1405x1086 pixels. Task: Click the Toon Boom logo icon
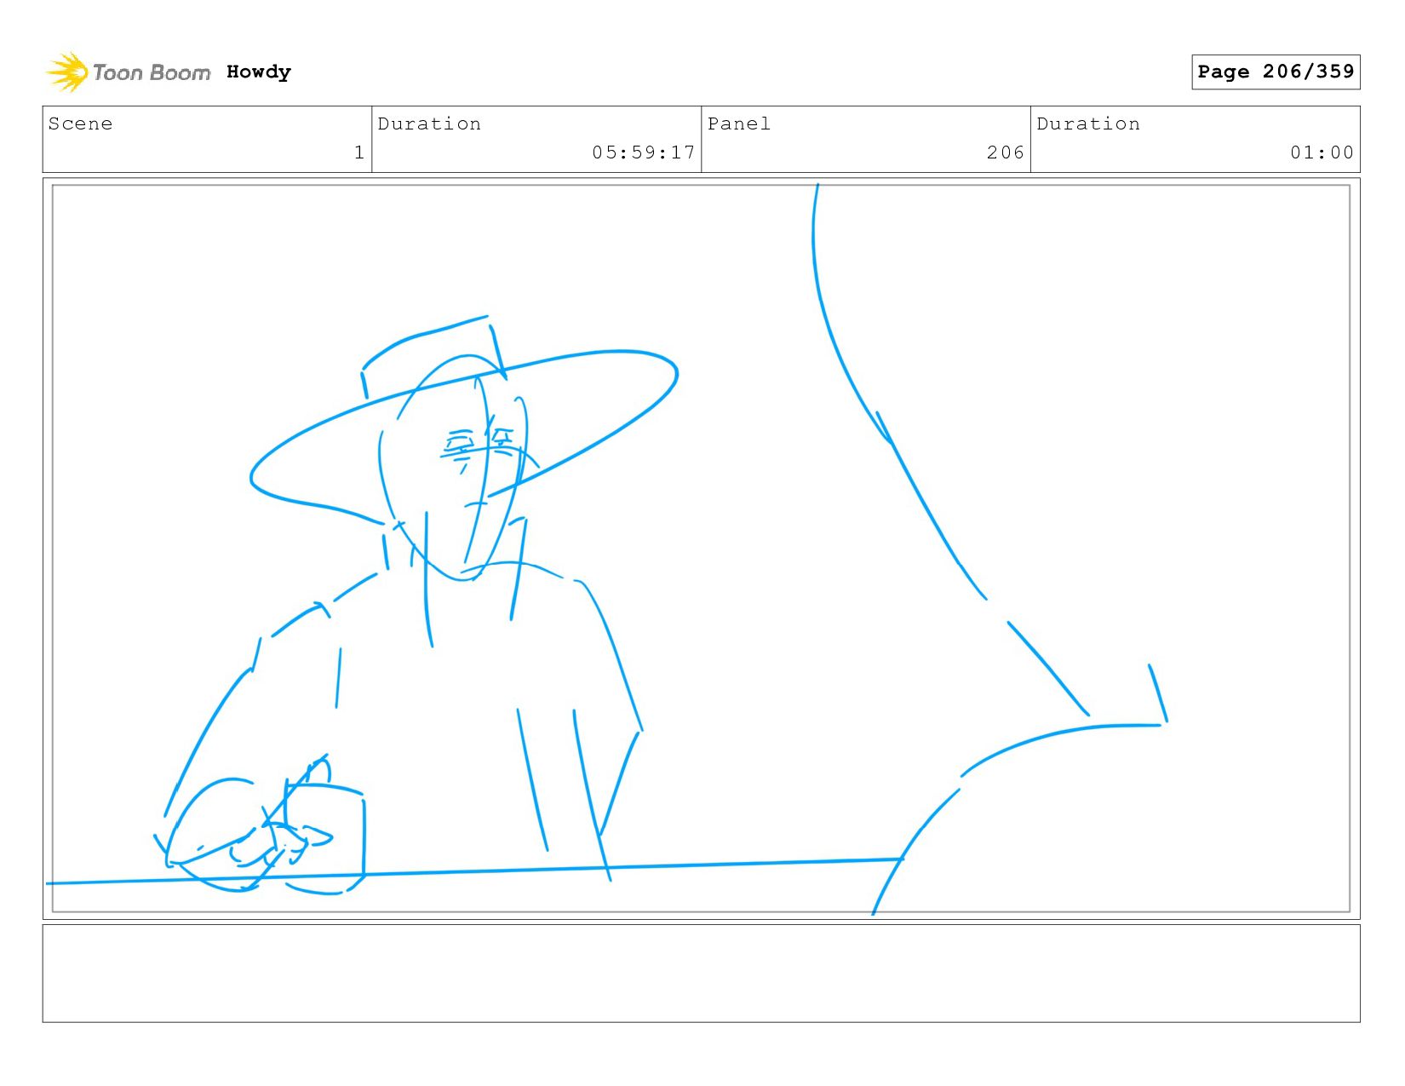click(x=67, y=72)
